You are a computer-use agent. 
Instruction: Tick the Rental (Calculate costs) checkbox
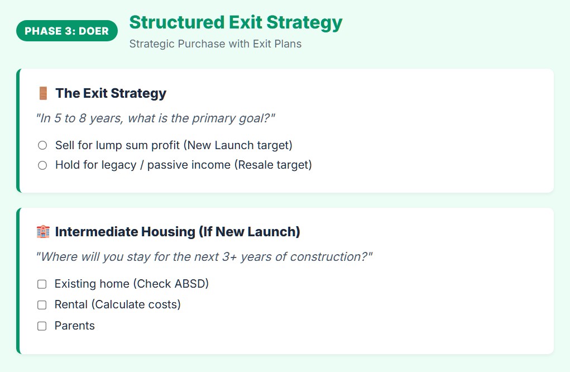click(x=42, y=305)
